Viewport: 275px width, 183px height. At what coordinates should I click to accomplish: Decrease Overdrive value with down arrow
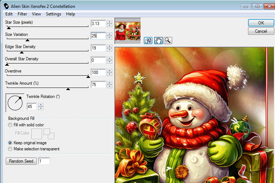click(109, 74)
